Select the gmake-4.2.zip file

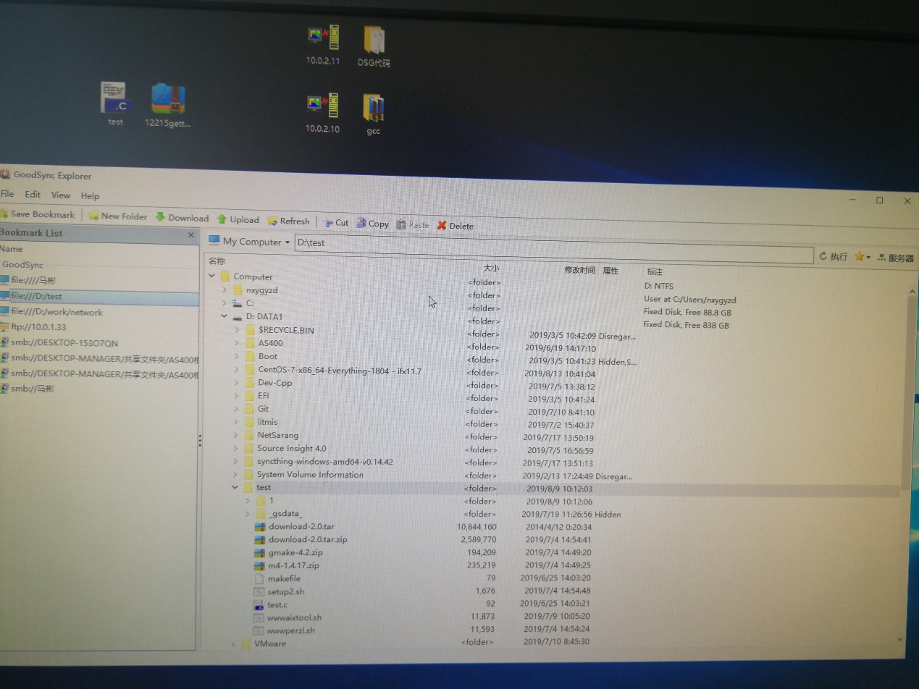[x=295, y=552]
